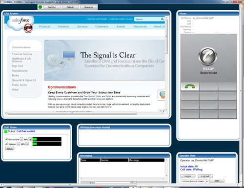Click the Salesforce search magnifier icon
244x188 pixels.
tap(163, 19)
